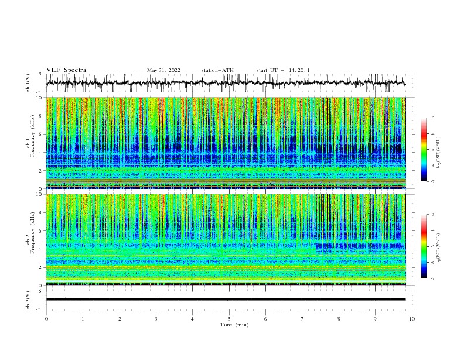Click the '-3' value on ch.1 colorbar
Image resolution: width=464 pixels, height=358 pixels.
[x=432, y=118]
